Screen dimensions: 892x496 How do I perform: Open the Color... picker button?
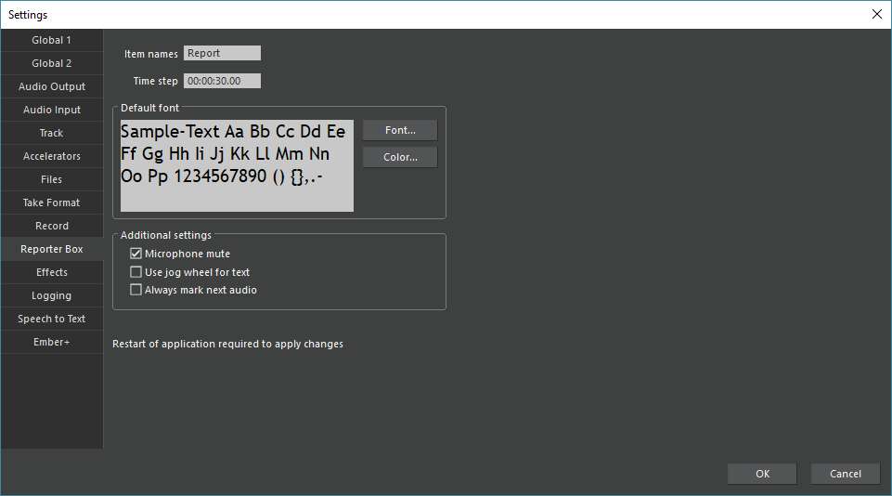399,157
